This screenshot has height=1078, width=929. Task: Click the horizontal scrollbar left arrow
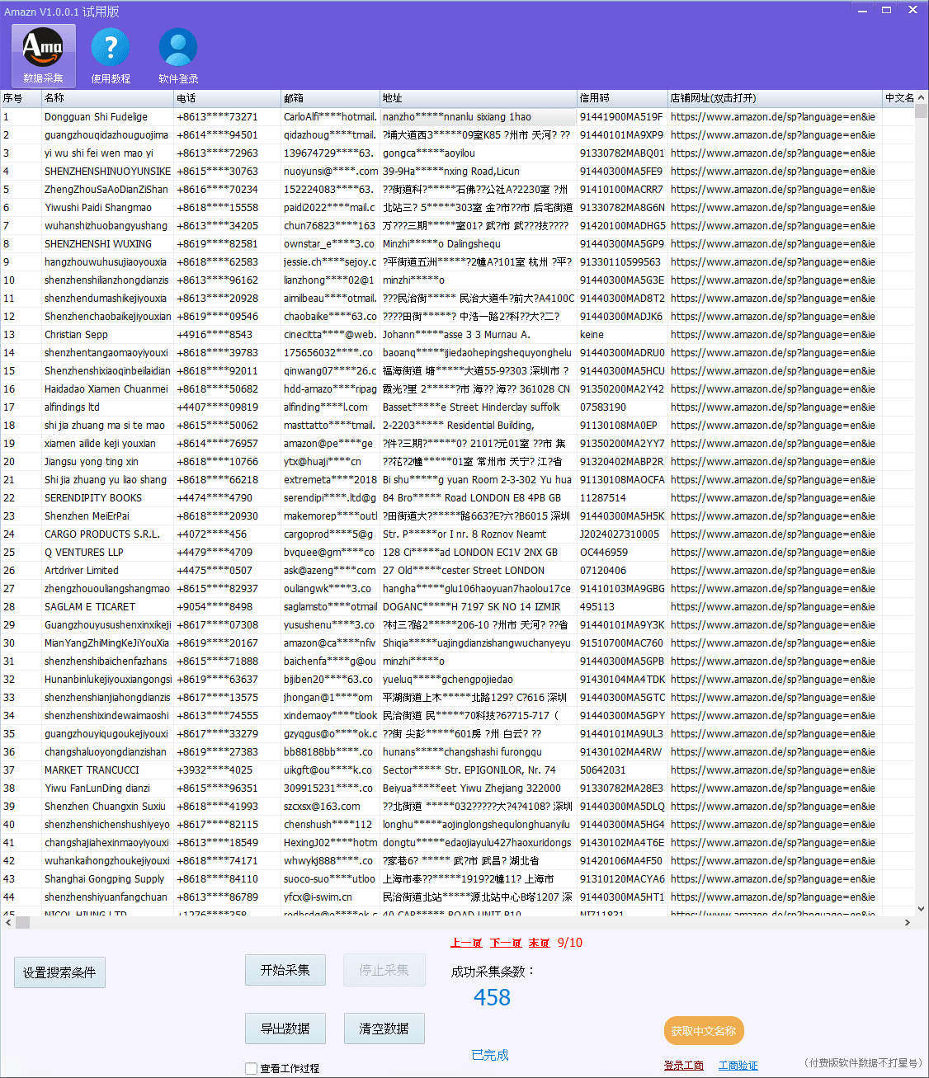7,922
